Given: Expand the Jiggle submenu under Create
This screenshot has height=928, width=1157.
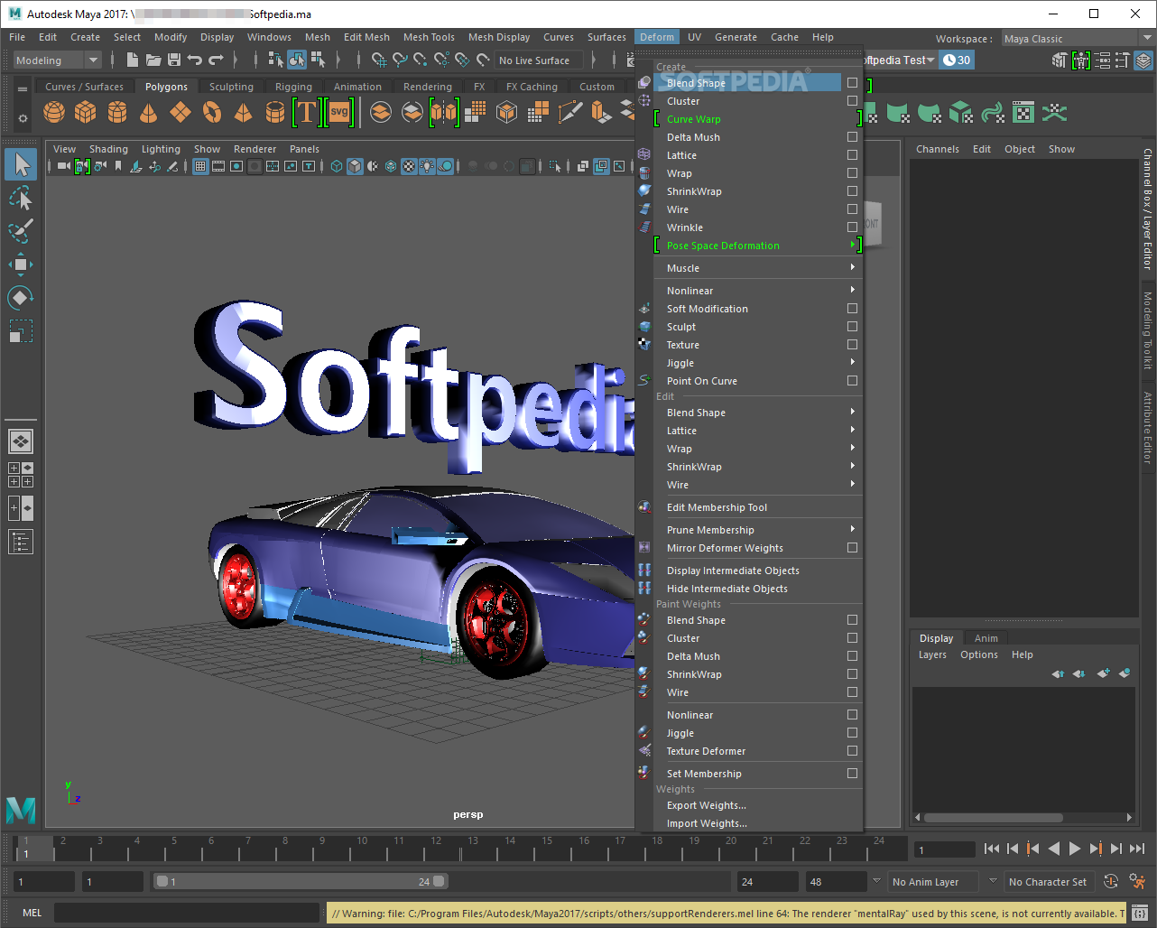Looking at the screenshot, I should point(758,363).
